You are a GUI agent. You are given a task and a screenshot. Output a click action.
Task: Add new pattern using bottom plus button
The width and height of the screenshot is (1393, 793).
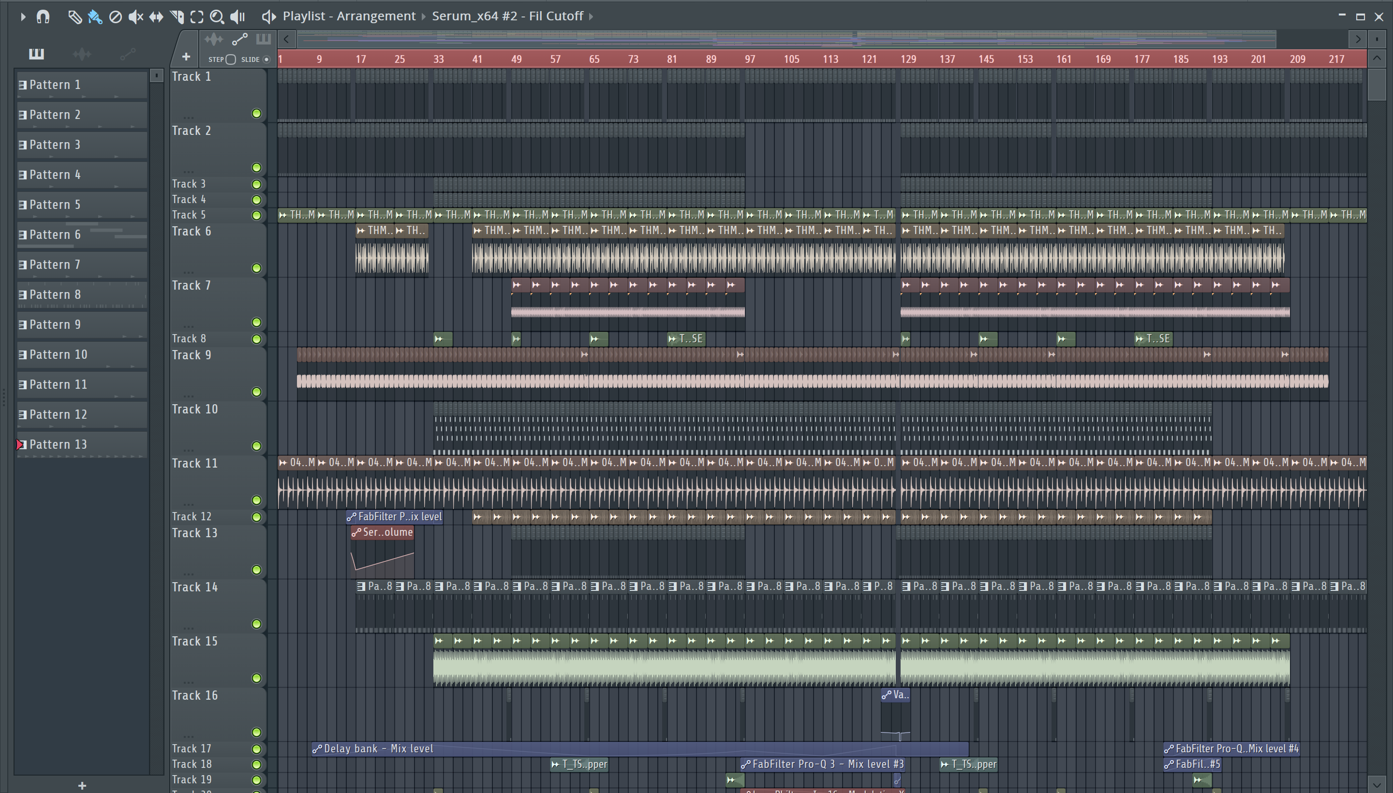[82, 785]
